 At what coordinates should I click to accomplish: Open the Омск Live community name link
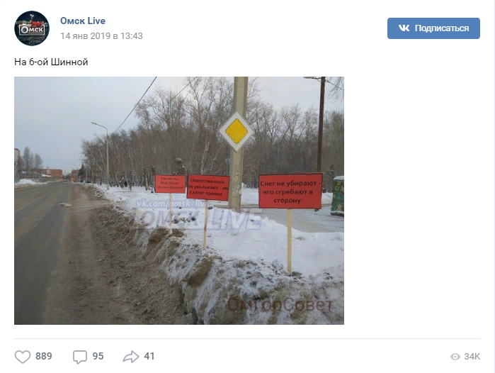83,21
